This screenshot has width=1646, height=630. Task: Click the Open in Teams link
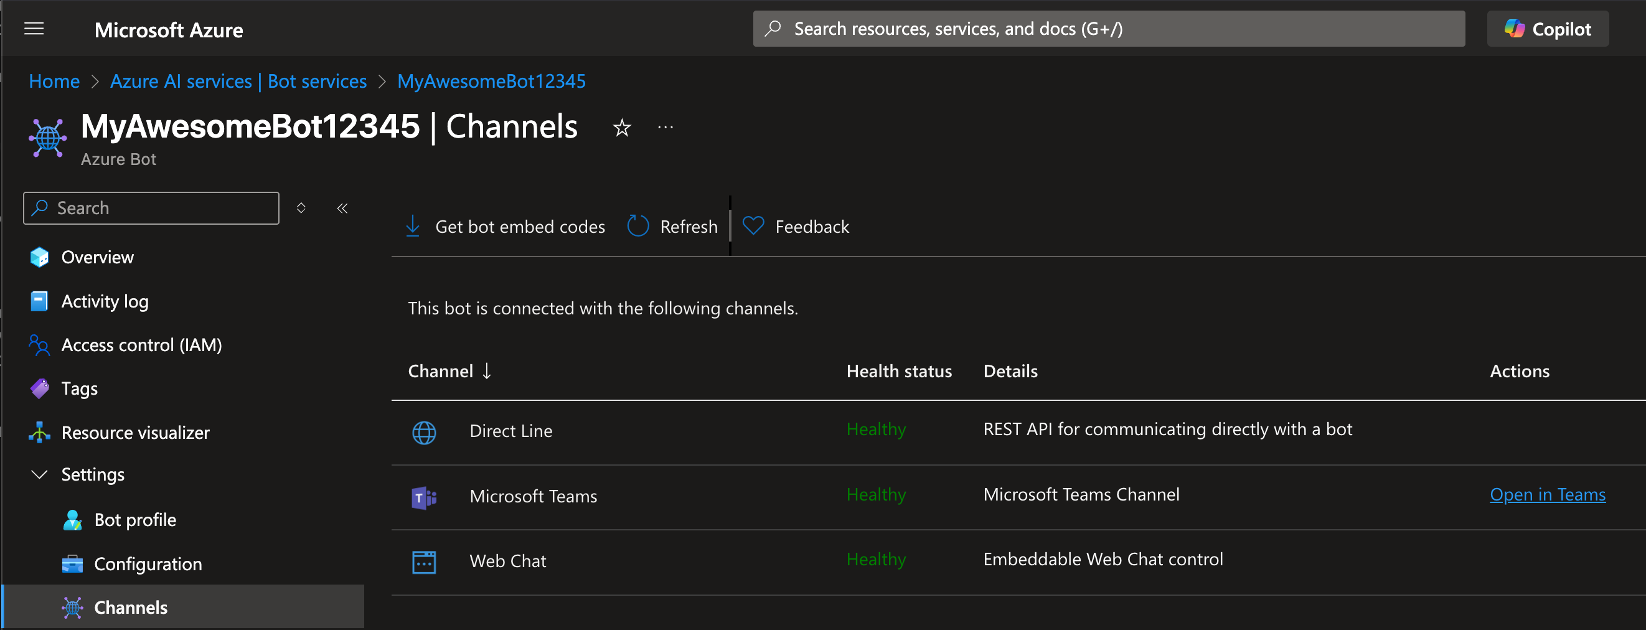1547,494
